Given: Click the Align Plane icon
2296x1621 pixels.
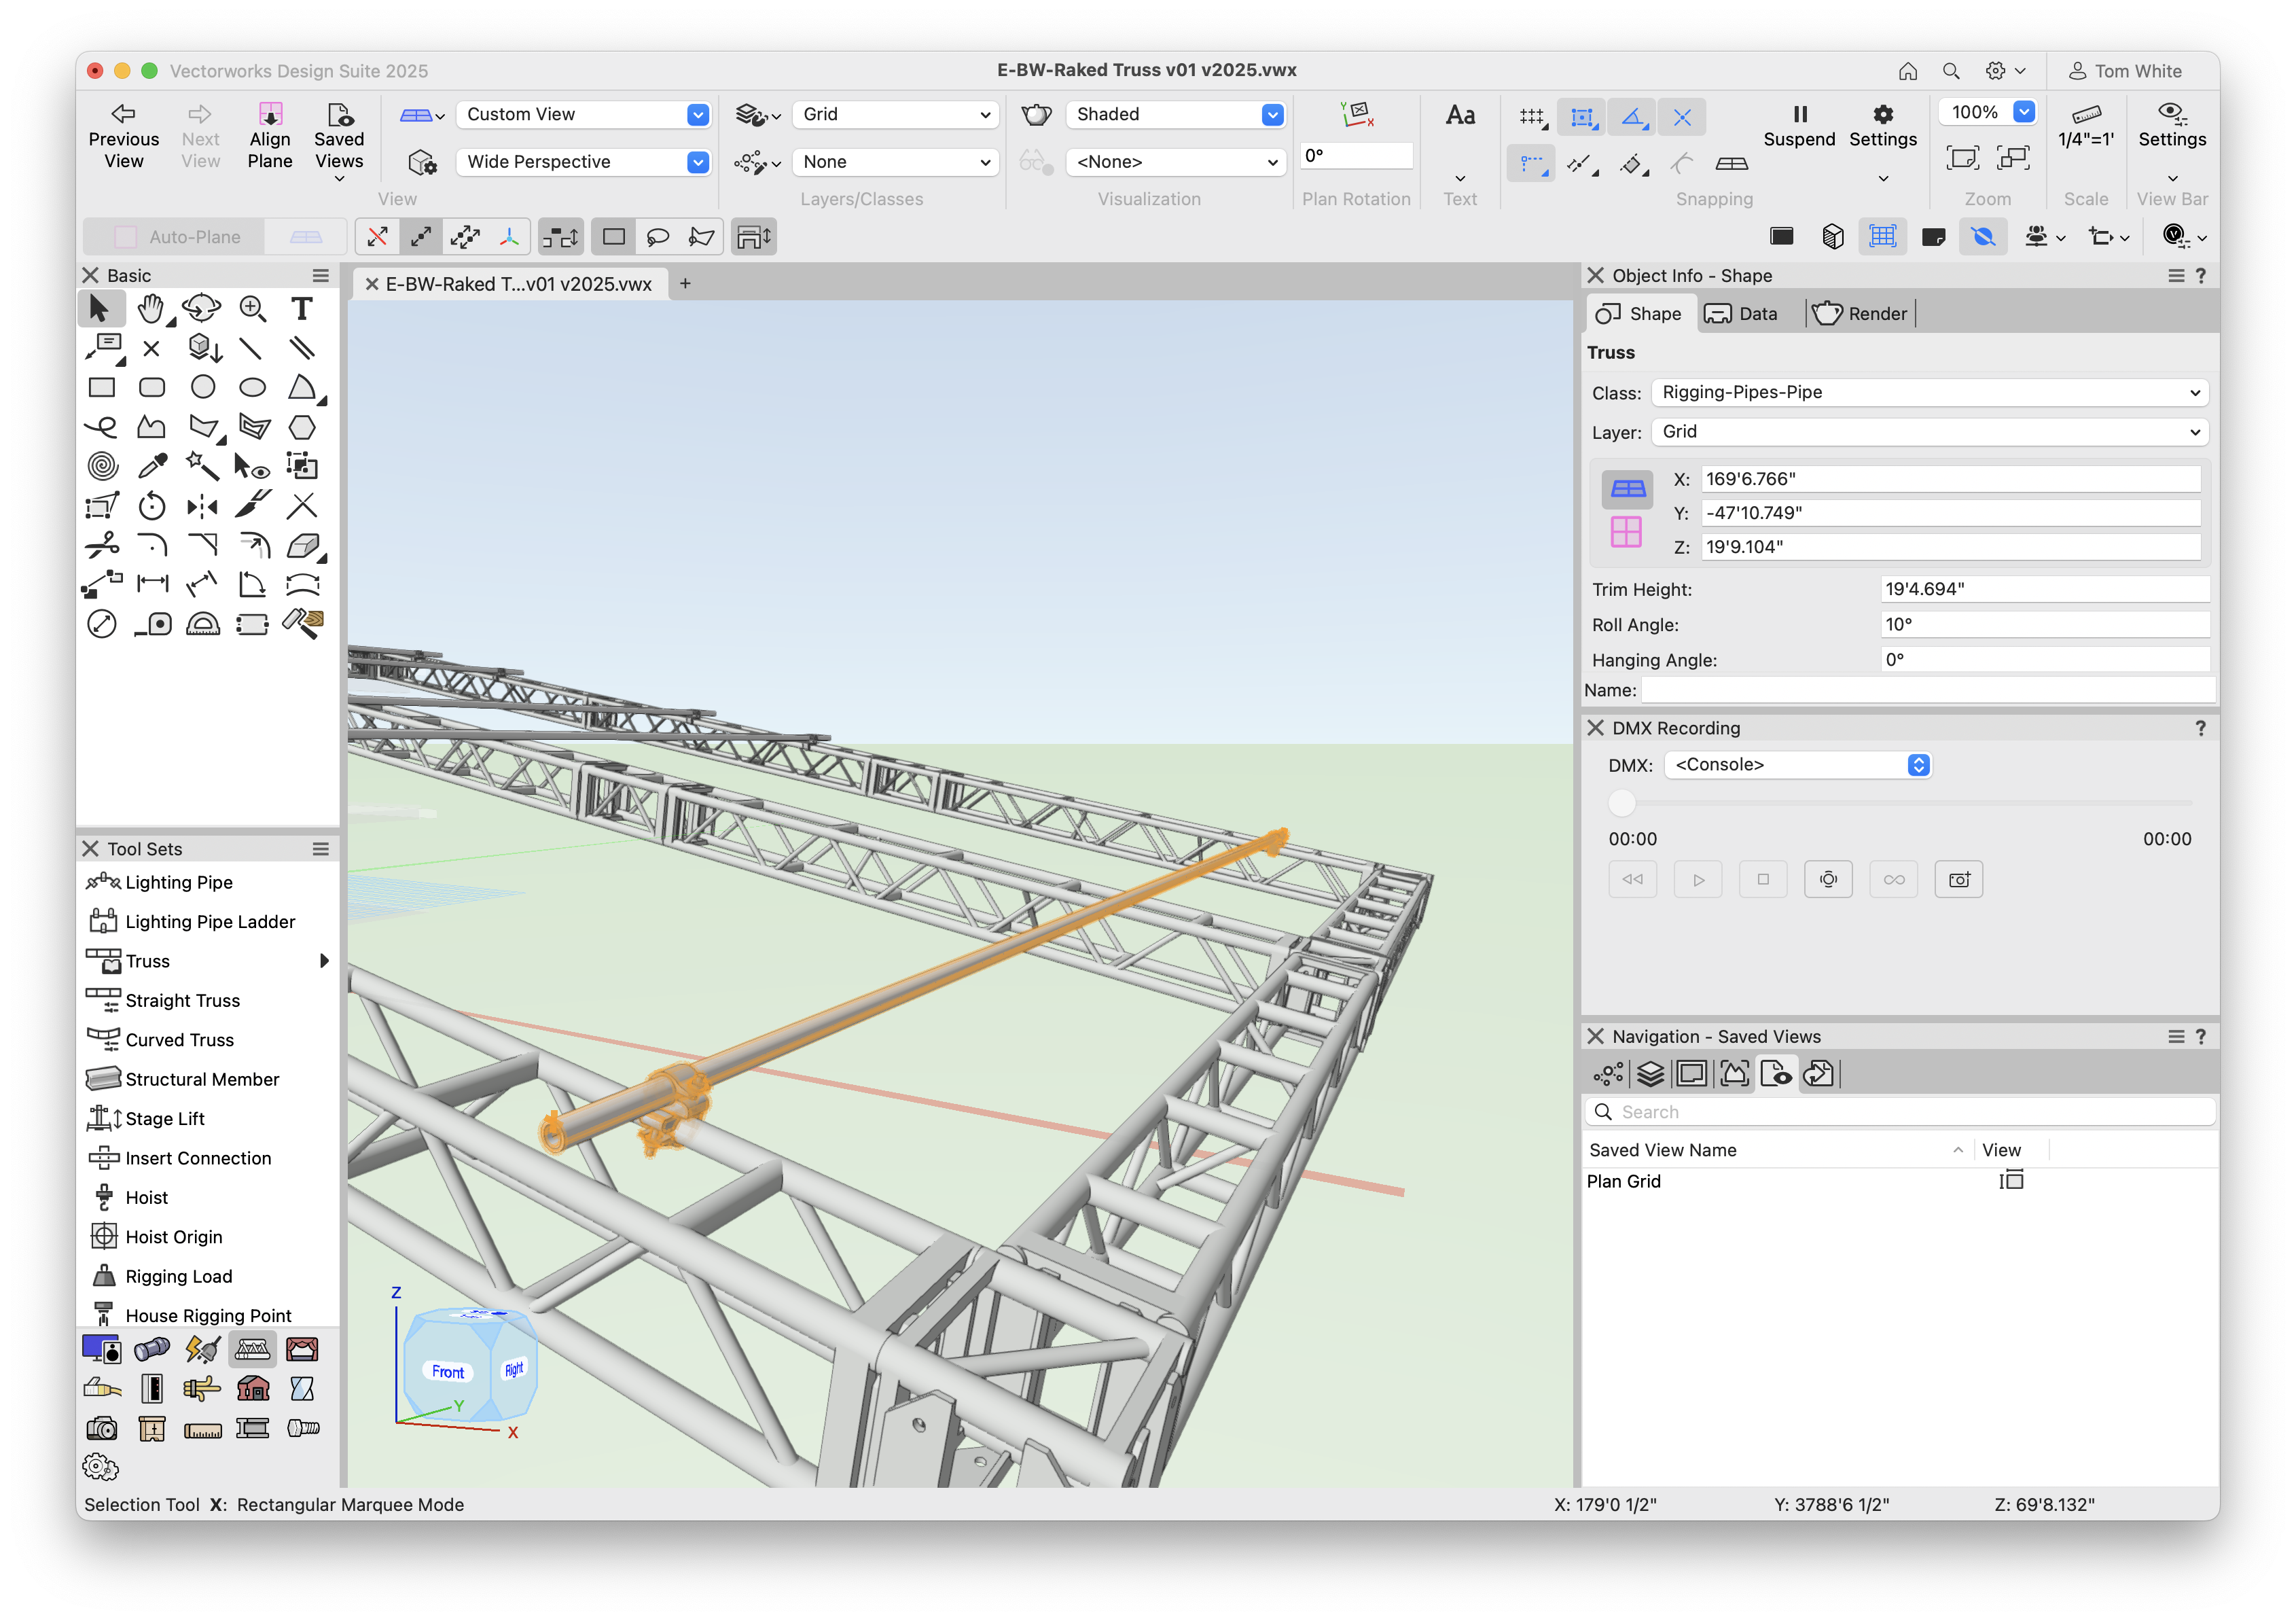Looking at the screenshot, I should tap(270, 114).
